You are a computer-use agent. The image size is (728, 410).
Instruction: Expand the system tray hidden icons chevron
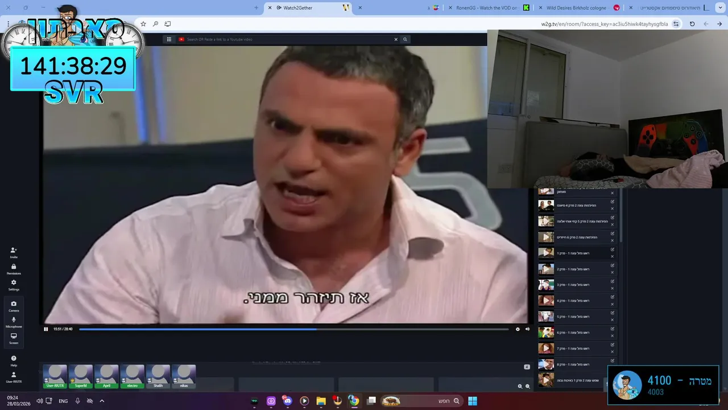pos(102,401)
